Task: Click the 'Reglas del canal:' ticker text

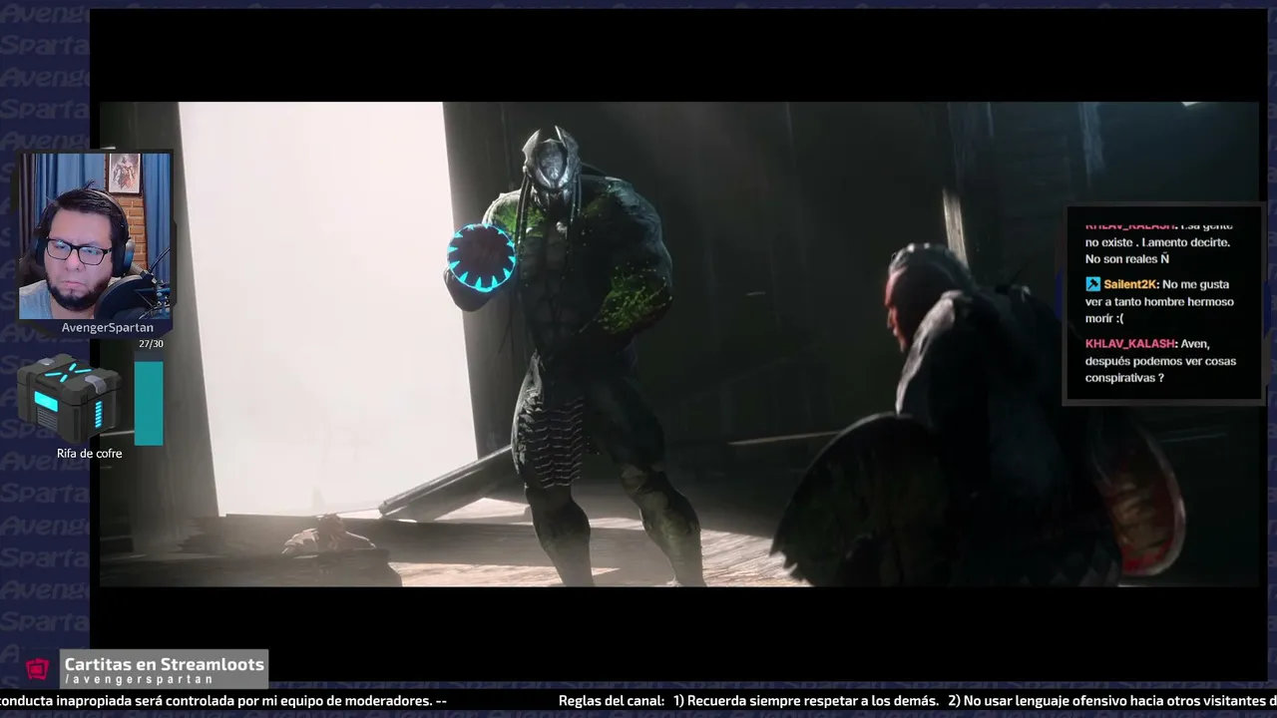Action: (x=612, y=701)
